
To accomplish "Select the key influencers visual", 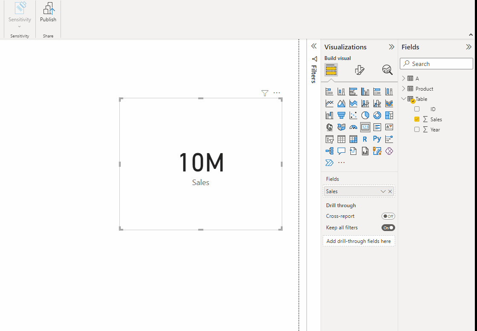I will coord(389,139).
